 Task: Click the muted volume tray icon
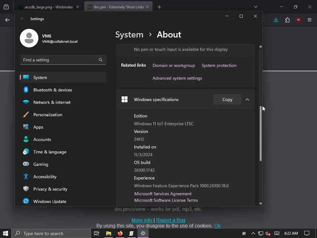click(x=268, y=233)
